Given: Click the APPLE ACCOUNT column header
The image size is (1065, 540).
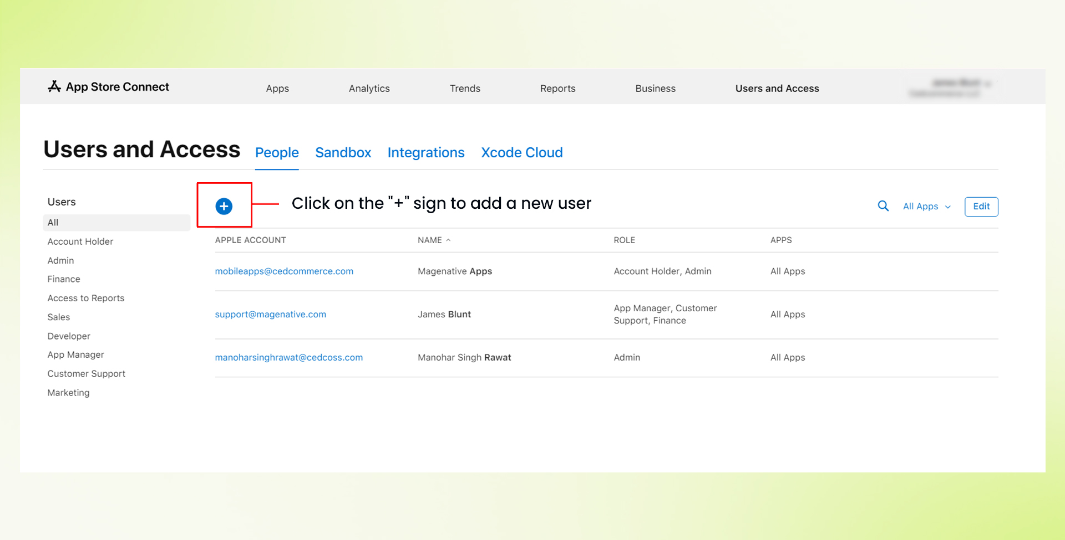Looking at the screenshot, I should pos(251,240).
